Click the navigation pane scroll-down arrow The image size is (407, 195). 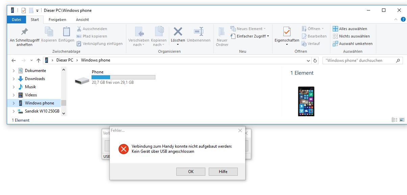tap(64, 114)
